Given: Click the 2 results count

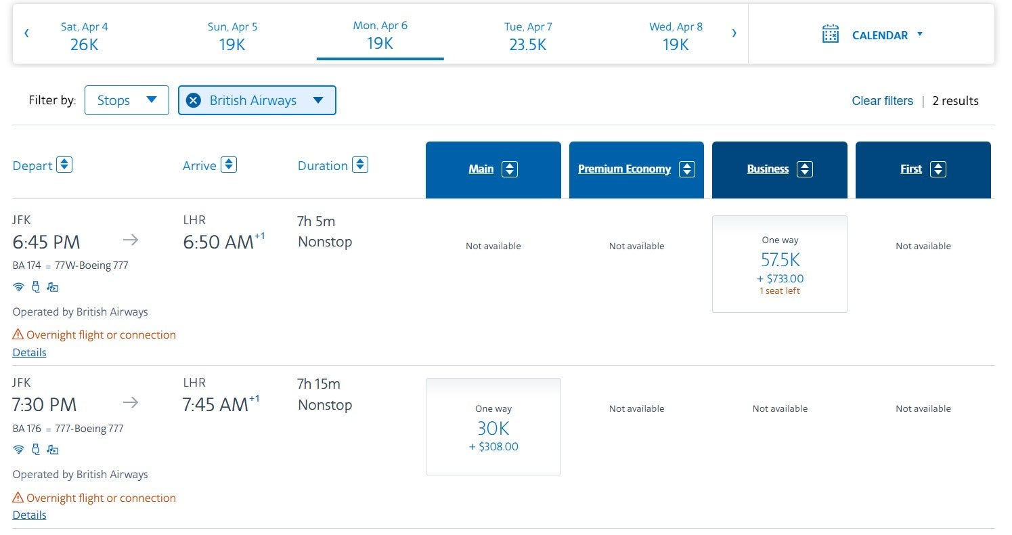Looking at the screenshot, I should [955, 101].
